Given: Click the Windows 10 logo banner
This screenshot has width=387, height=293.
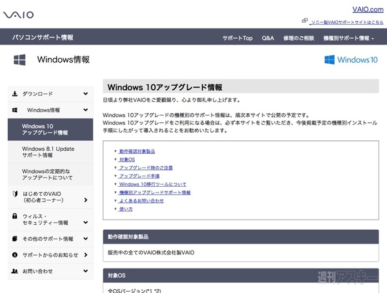Looking at the screenshot, I should point(351,60).
